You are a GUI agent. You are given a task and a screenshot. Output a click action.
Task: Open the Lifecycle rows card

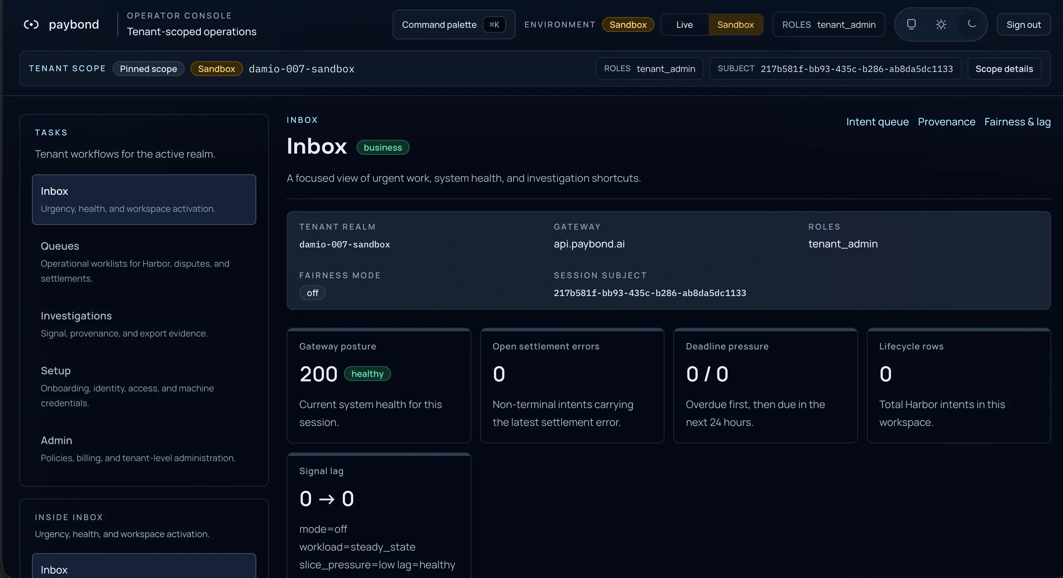(x=959, y=385)
